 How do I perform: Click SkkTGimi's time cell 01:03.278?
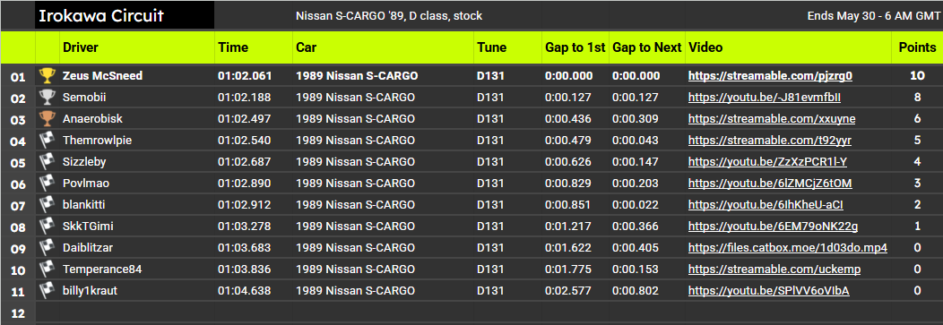[x=244, y=227]
